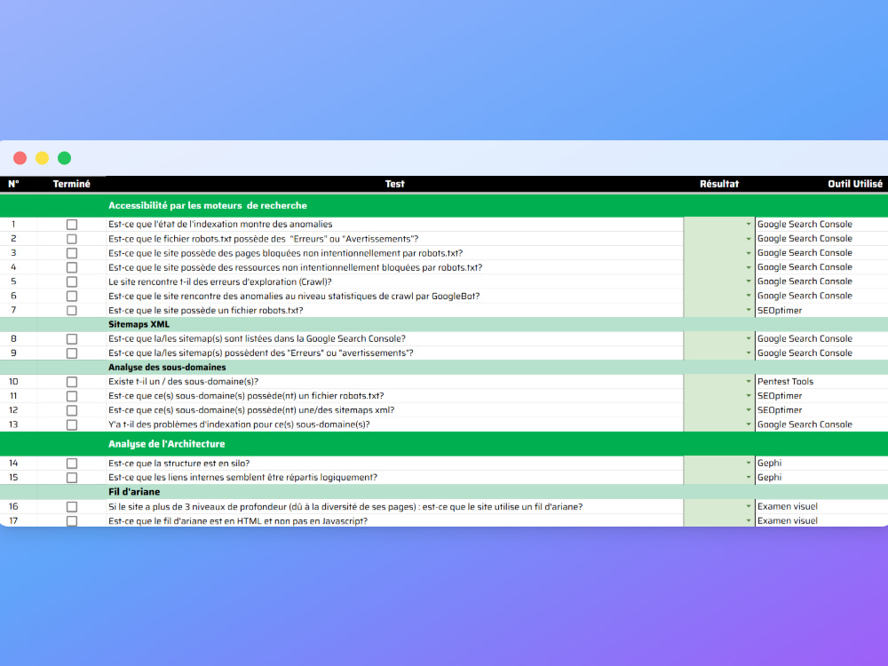Click the green maximize window dot

[x=65, y=158]
